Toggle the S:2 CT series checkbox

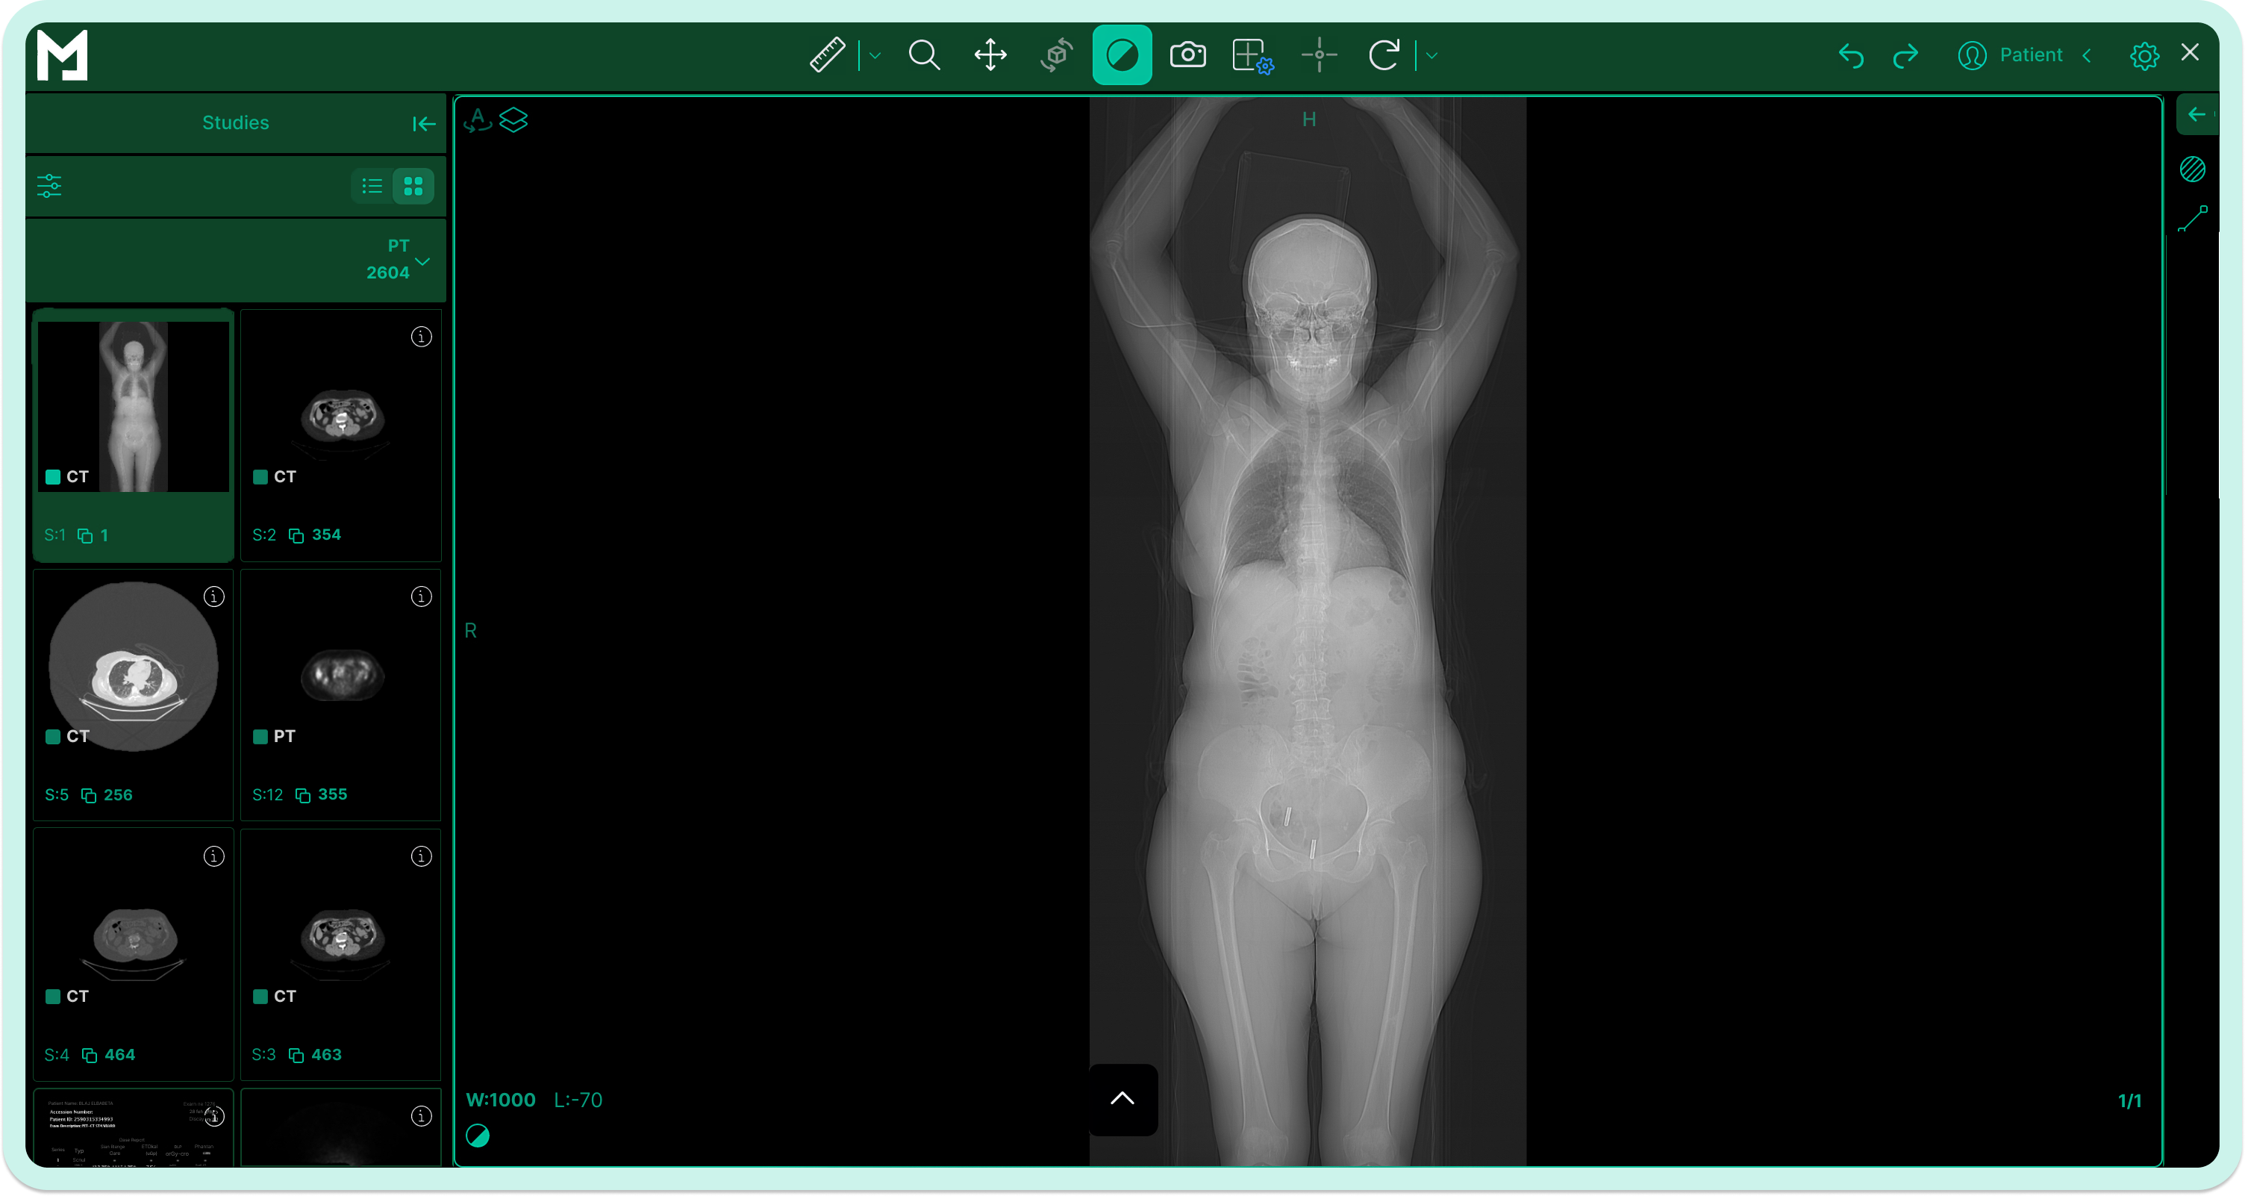[260, 477]
